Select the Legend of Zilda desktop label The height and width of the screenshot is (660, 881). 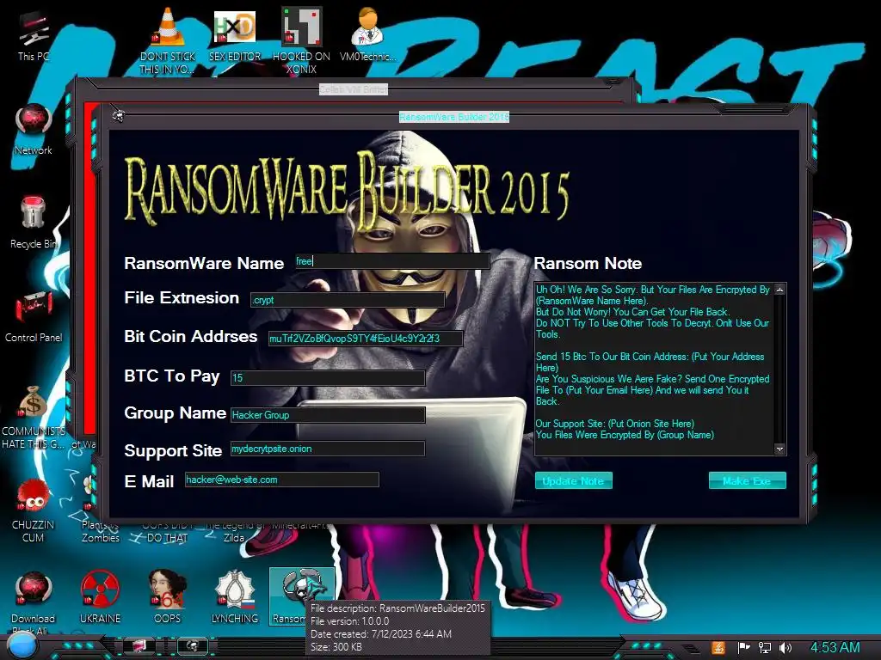pos(234,531)
